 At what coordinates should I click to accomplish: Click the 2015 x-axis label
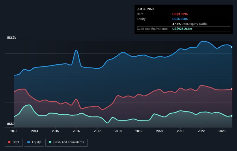click(55, 131)
